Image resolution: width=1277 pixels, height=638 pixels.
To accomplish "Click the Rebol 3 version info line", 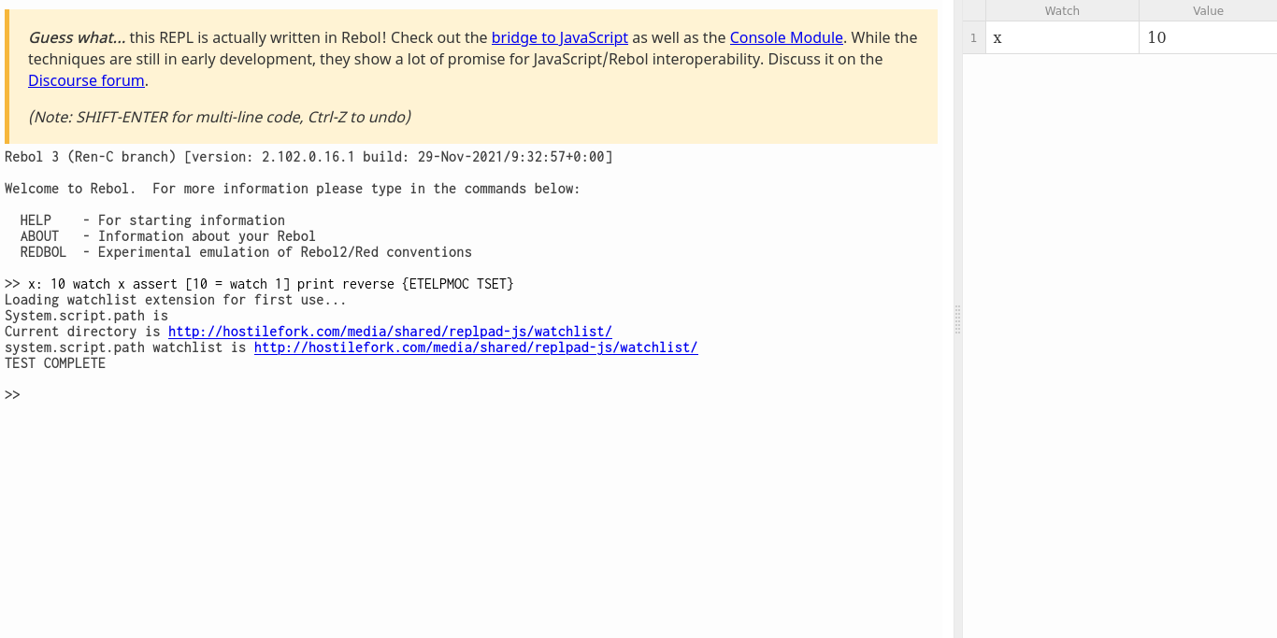I will coord(308,157).
